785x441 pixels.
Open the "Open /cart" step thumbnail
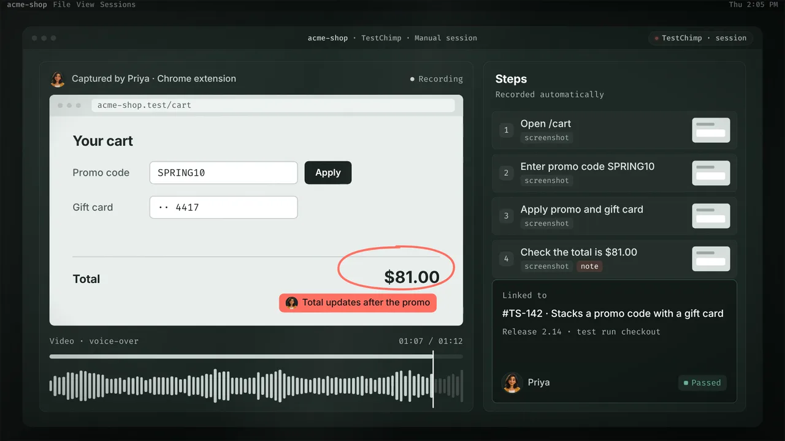(x=711, y=130)
